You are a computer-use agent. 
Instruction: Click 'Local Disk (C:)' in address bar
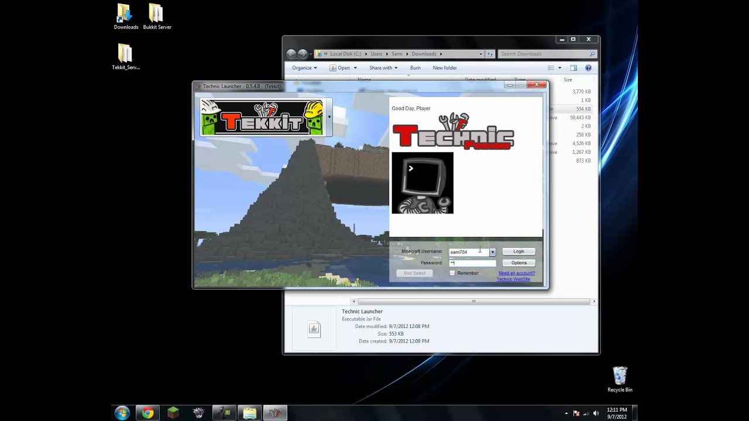coord(345,54)
